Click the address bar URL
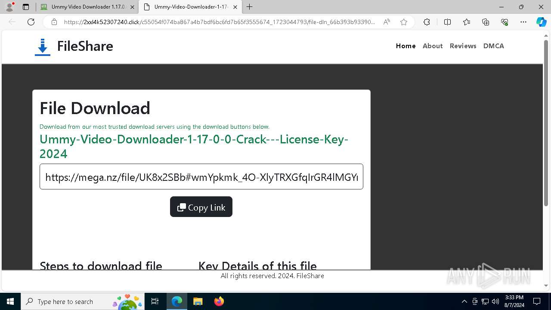This screenshot has width=551, height=310. (x=220, y=22)
